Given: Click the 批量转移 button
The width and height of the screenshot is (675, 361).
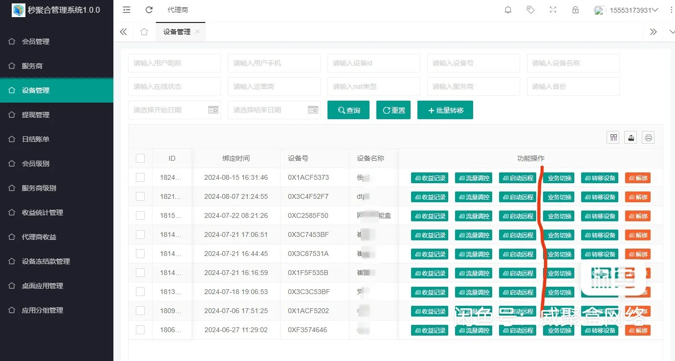Looking at the screenshot, I should coord(445,110).
